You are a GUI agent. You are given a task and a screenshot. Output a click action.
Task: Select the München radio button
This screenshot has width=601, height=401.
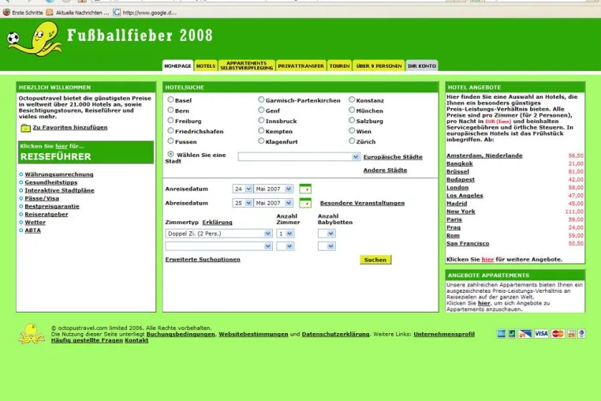click(352, 111)
